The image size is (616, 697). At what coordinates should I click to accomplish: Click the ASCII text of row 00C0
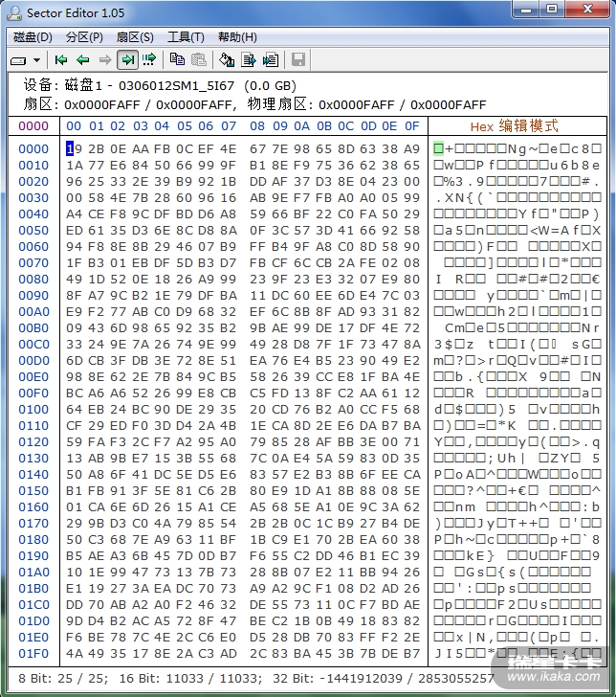pos(517,344)
